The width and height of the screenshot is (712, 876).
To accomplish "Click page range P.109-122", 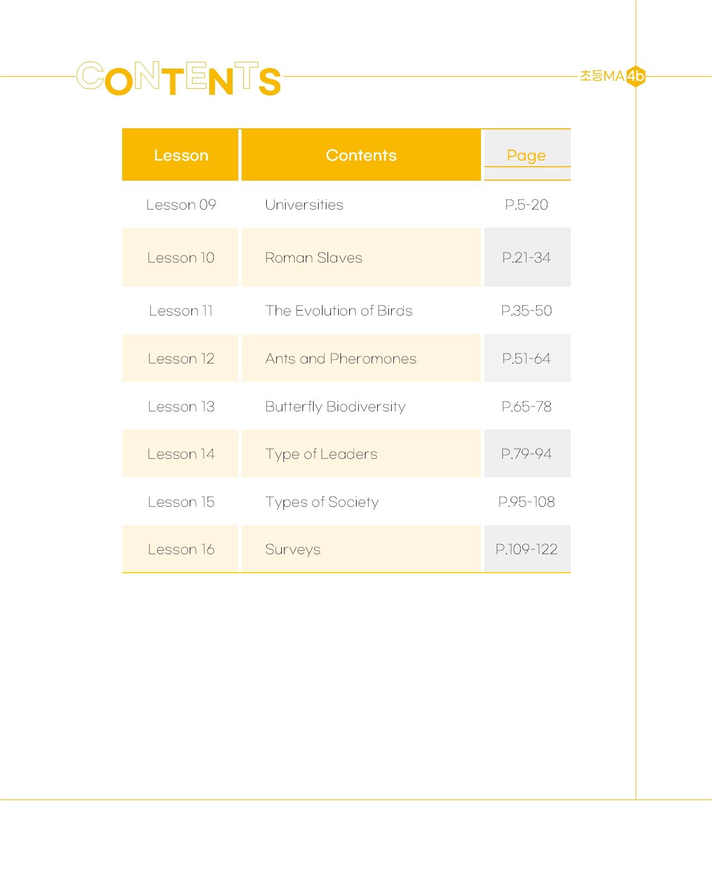I will [526, 550].
